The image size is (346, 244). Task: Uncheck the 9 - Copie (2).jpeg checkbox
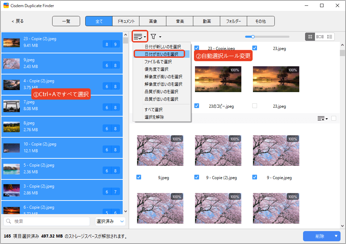(197, 177)
